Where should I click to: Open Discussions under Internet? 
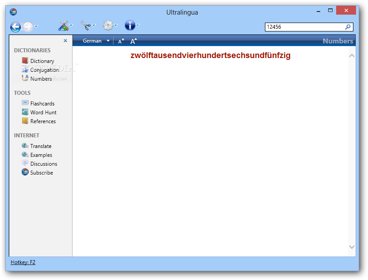tap(44, 164)
